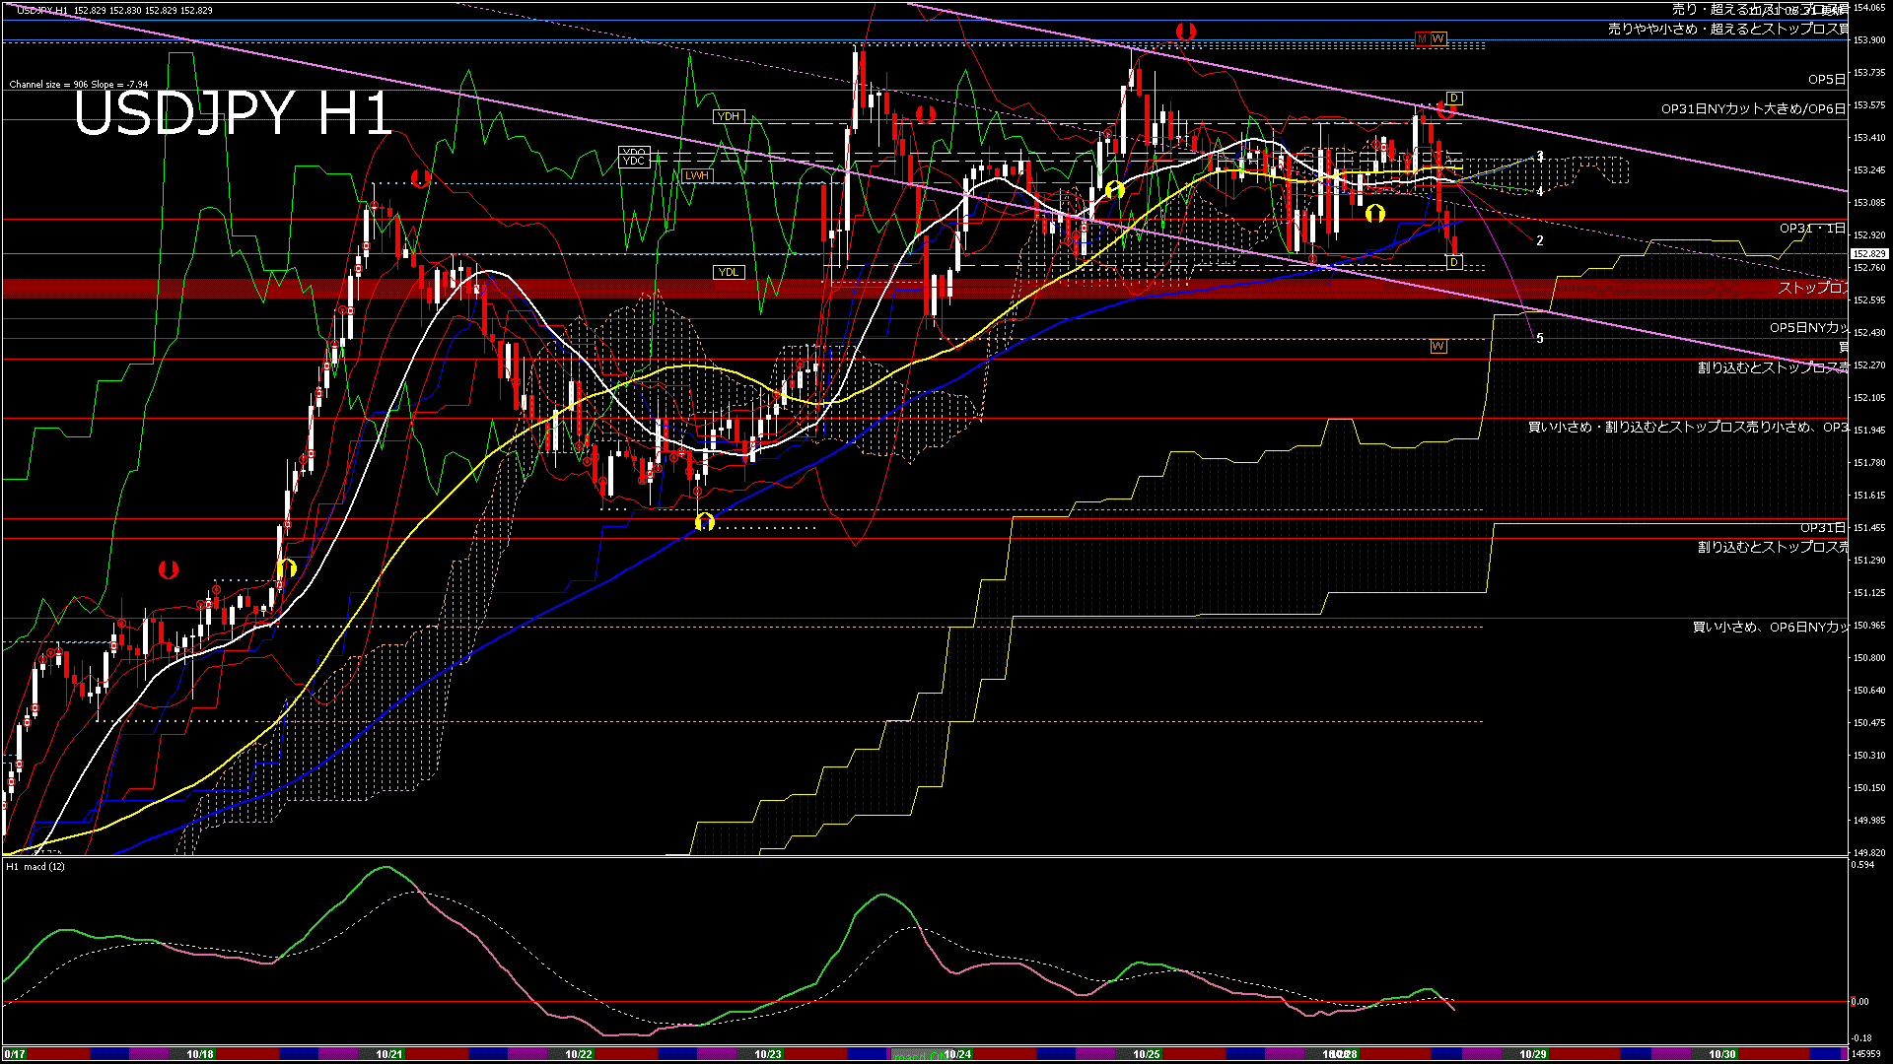Click the H1 macd (12) indicator label
Image resolution: width=1893 pixels, height=1064 pixels.
click(35, 867)
